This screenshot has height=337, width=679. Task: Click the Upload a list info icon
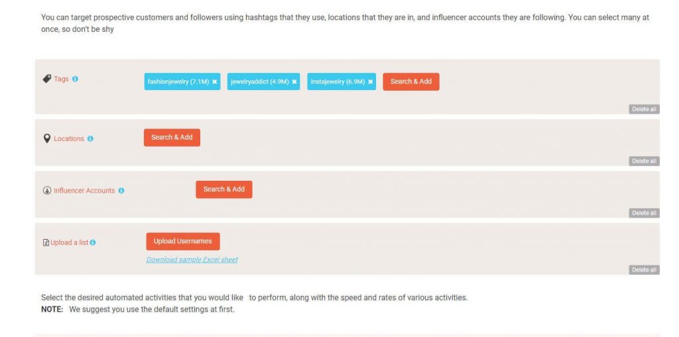[x=93, y=243]
